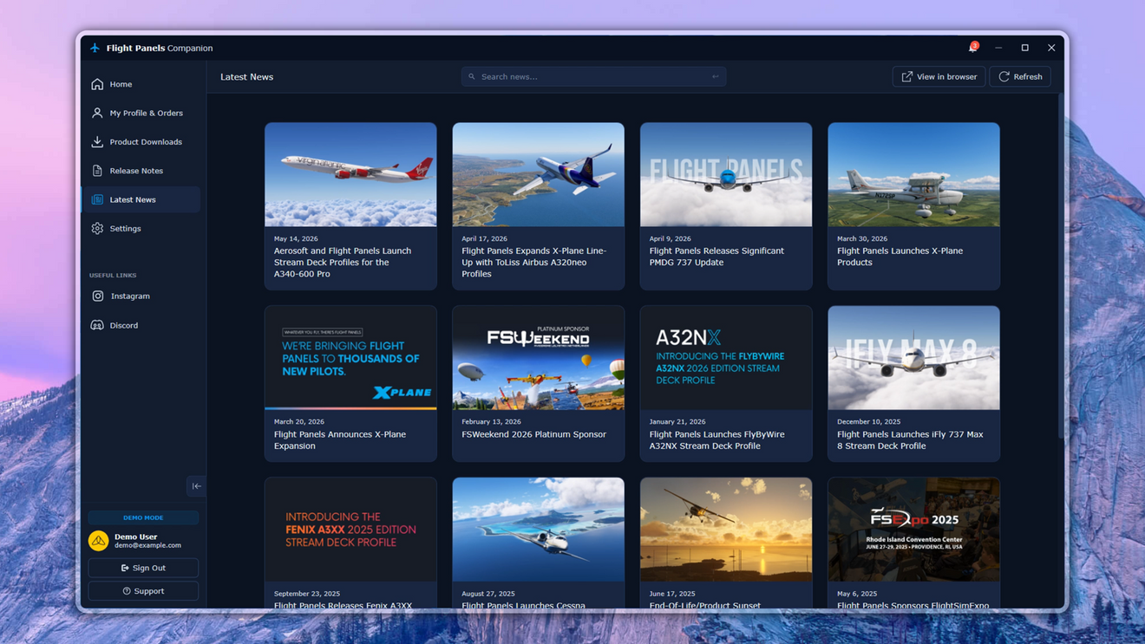The height and width of the screenshot is (644, 1145).
Task: Click the 'Latest News' page heading
Action: point(246,76)
